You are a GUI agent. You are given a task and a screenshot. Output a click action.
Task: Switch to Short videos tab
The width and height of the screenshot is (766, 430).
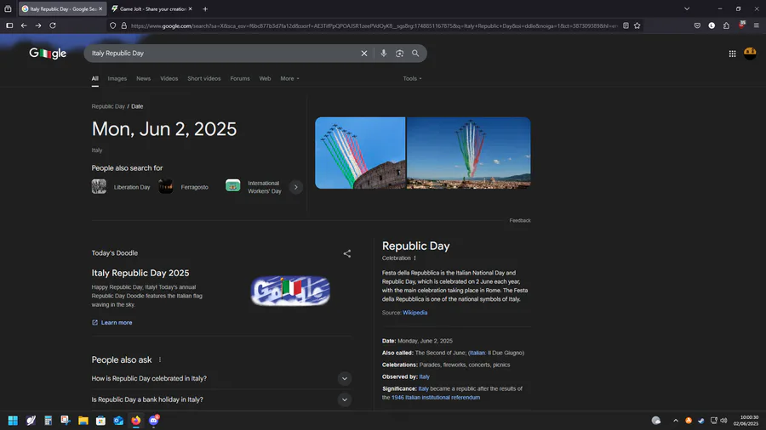pyautogui.click(x=203, y=78)
